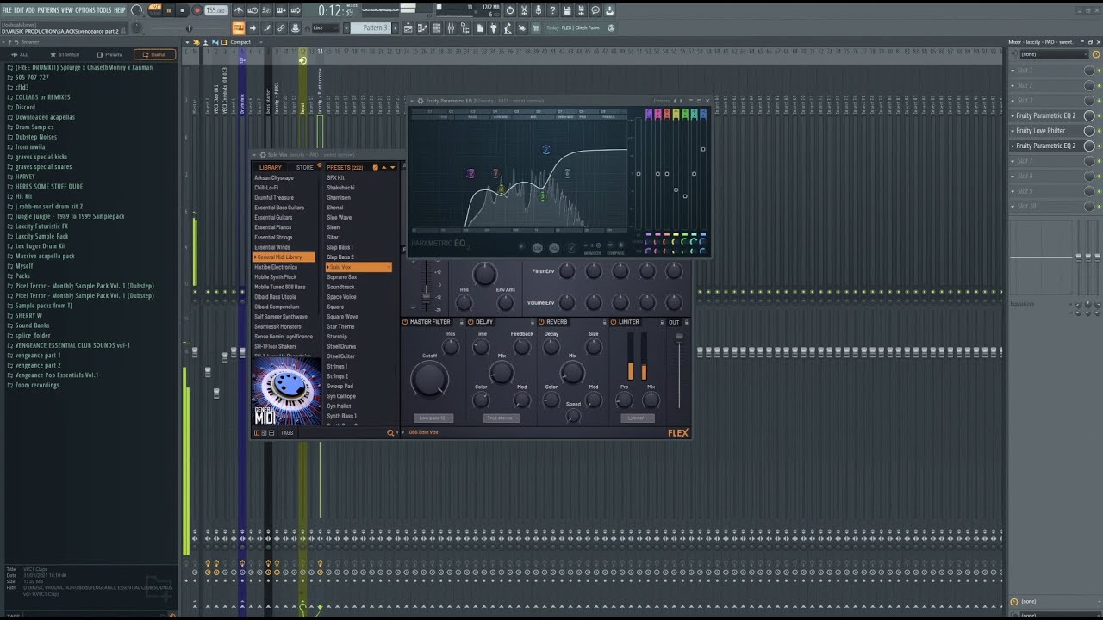Viewport: 1103px width, 620px height.
Task: Click the link/chain icon in the toolbar
Action: pos(281,28)
